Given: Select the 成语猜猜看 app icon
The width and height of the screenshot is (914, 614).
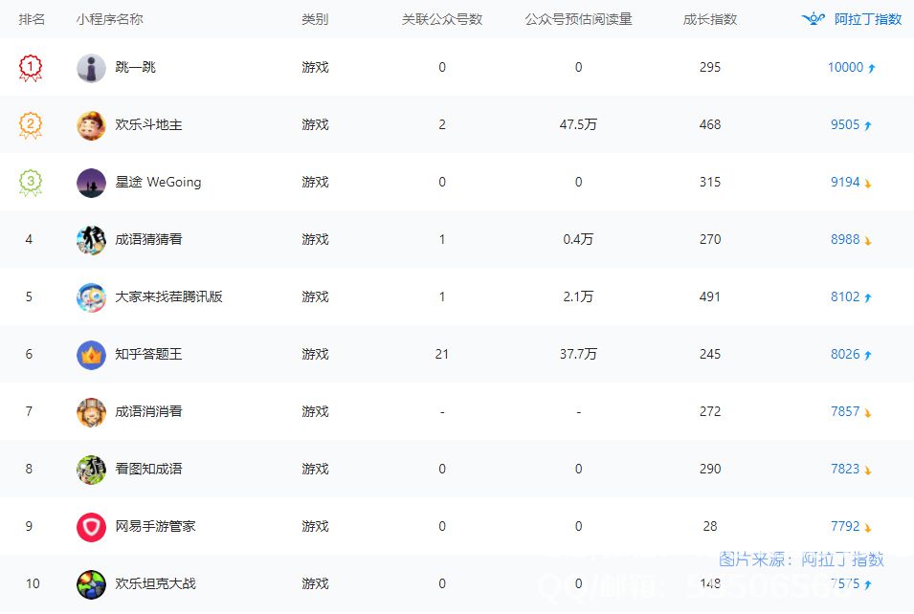Looking at the screenshot, I should point(92,240).
